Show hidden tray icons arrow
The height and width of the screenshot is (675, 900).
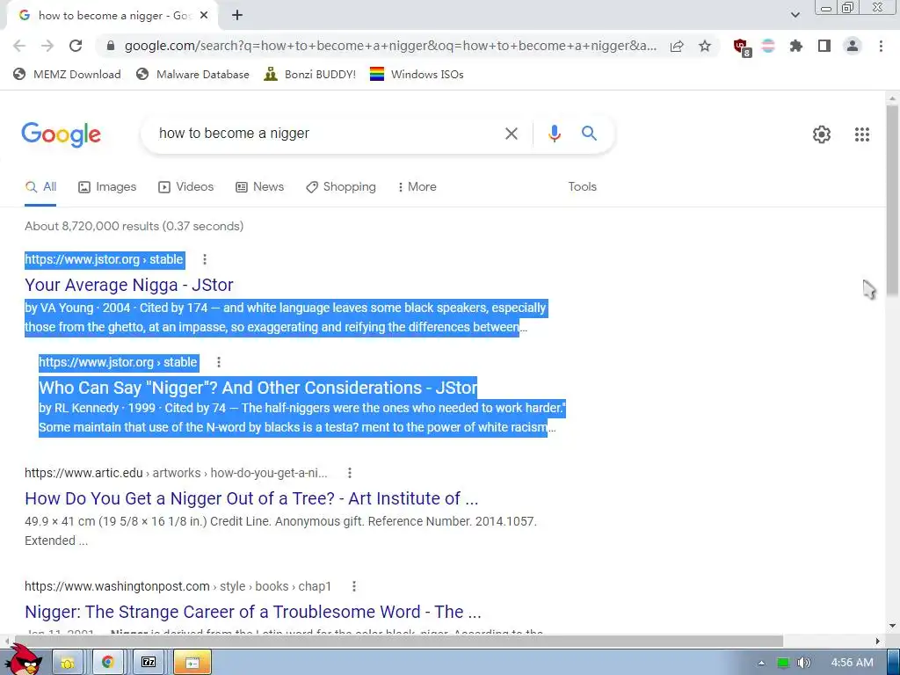tap(761, 663)
